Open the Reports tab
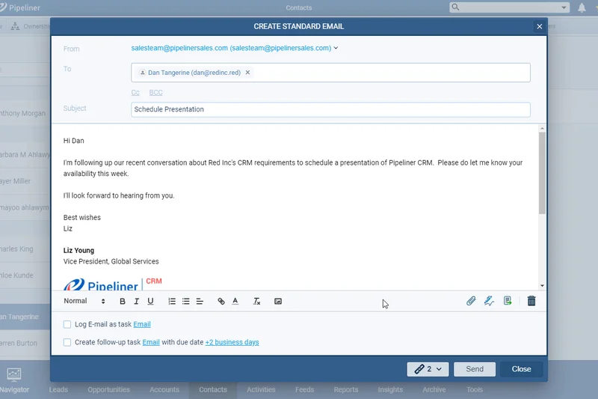 click(346, 389)
